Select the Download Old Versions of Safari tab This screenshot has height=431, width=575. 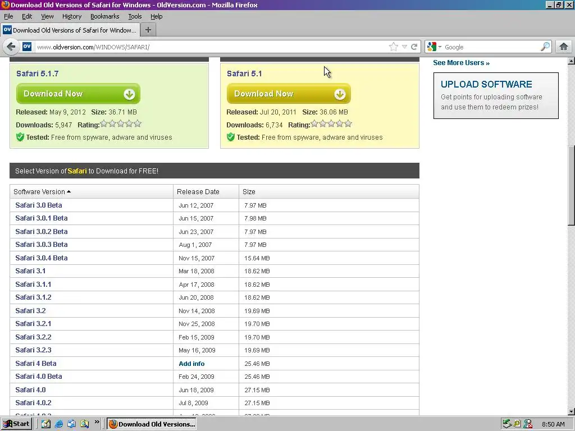(x=70, y=30)
